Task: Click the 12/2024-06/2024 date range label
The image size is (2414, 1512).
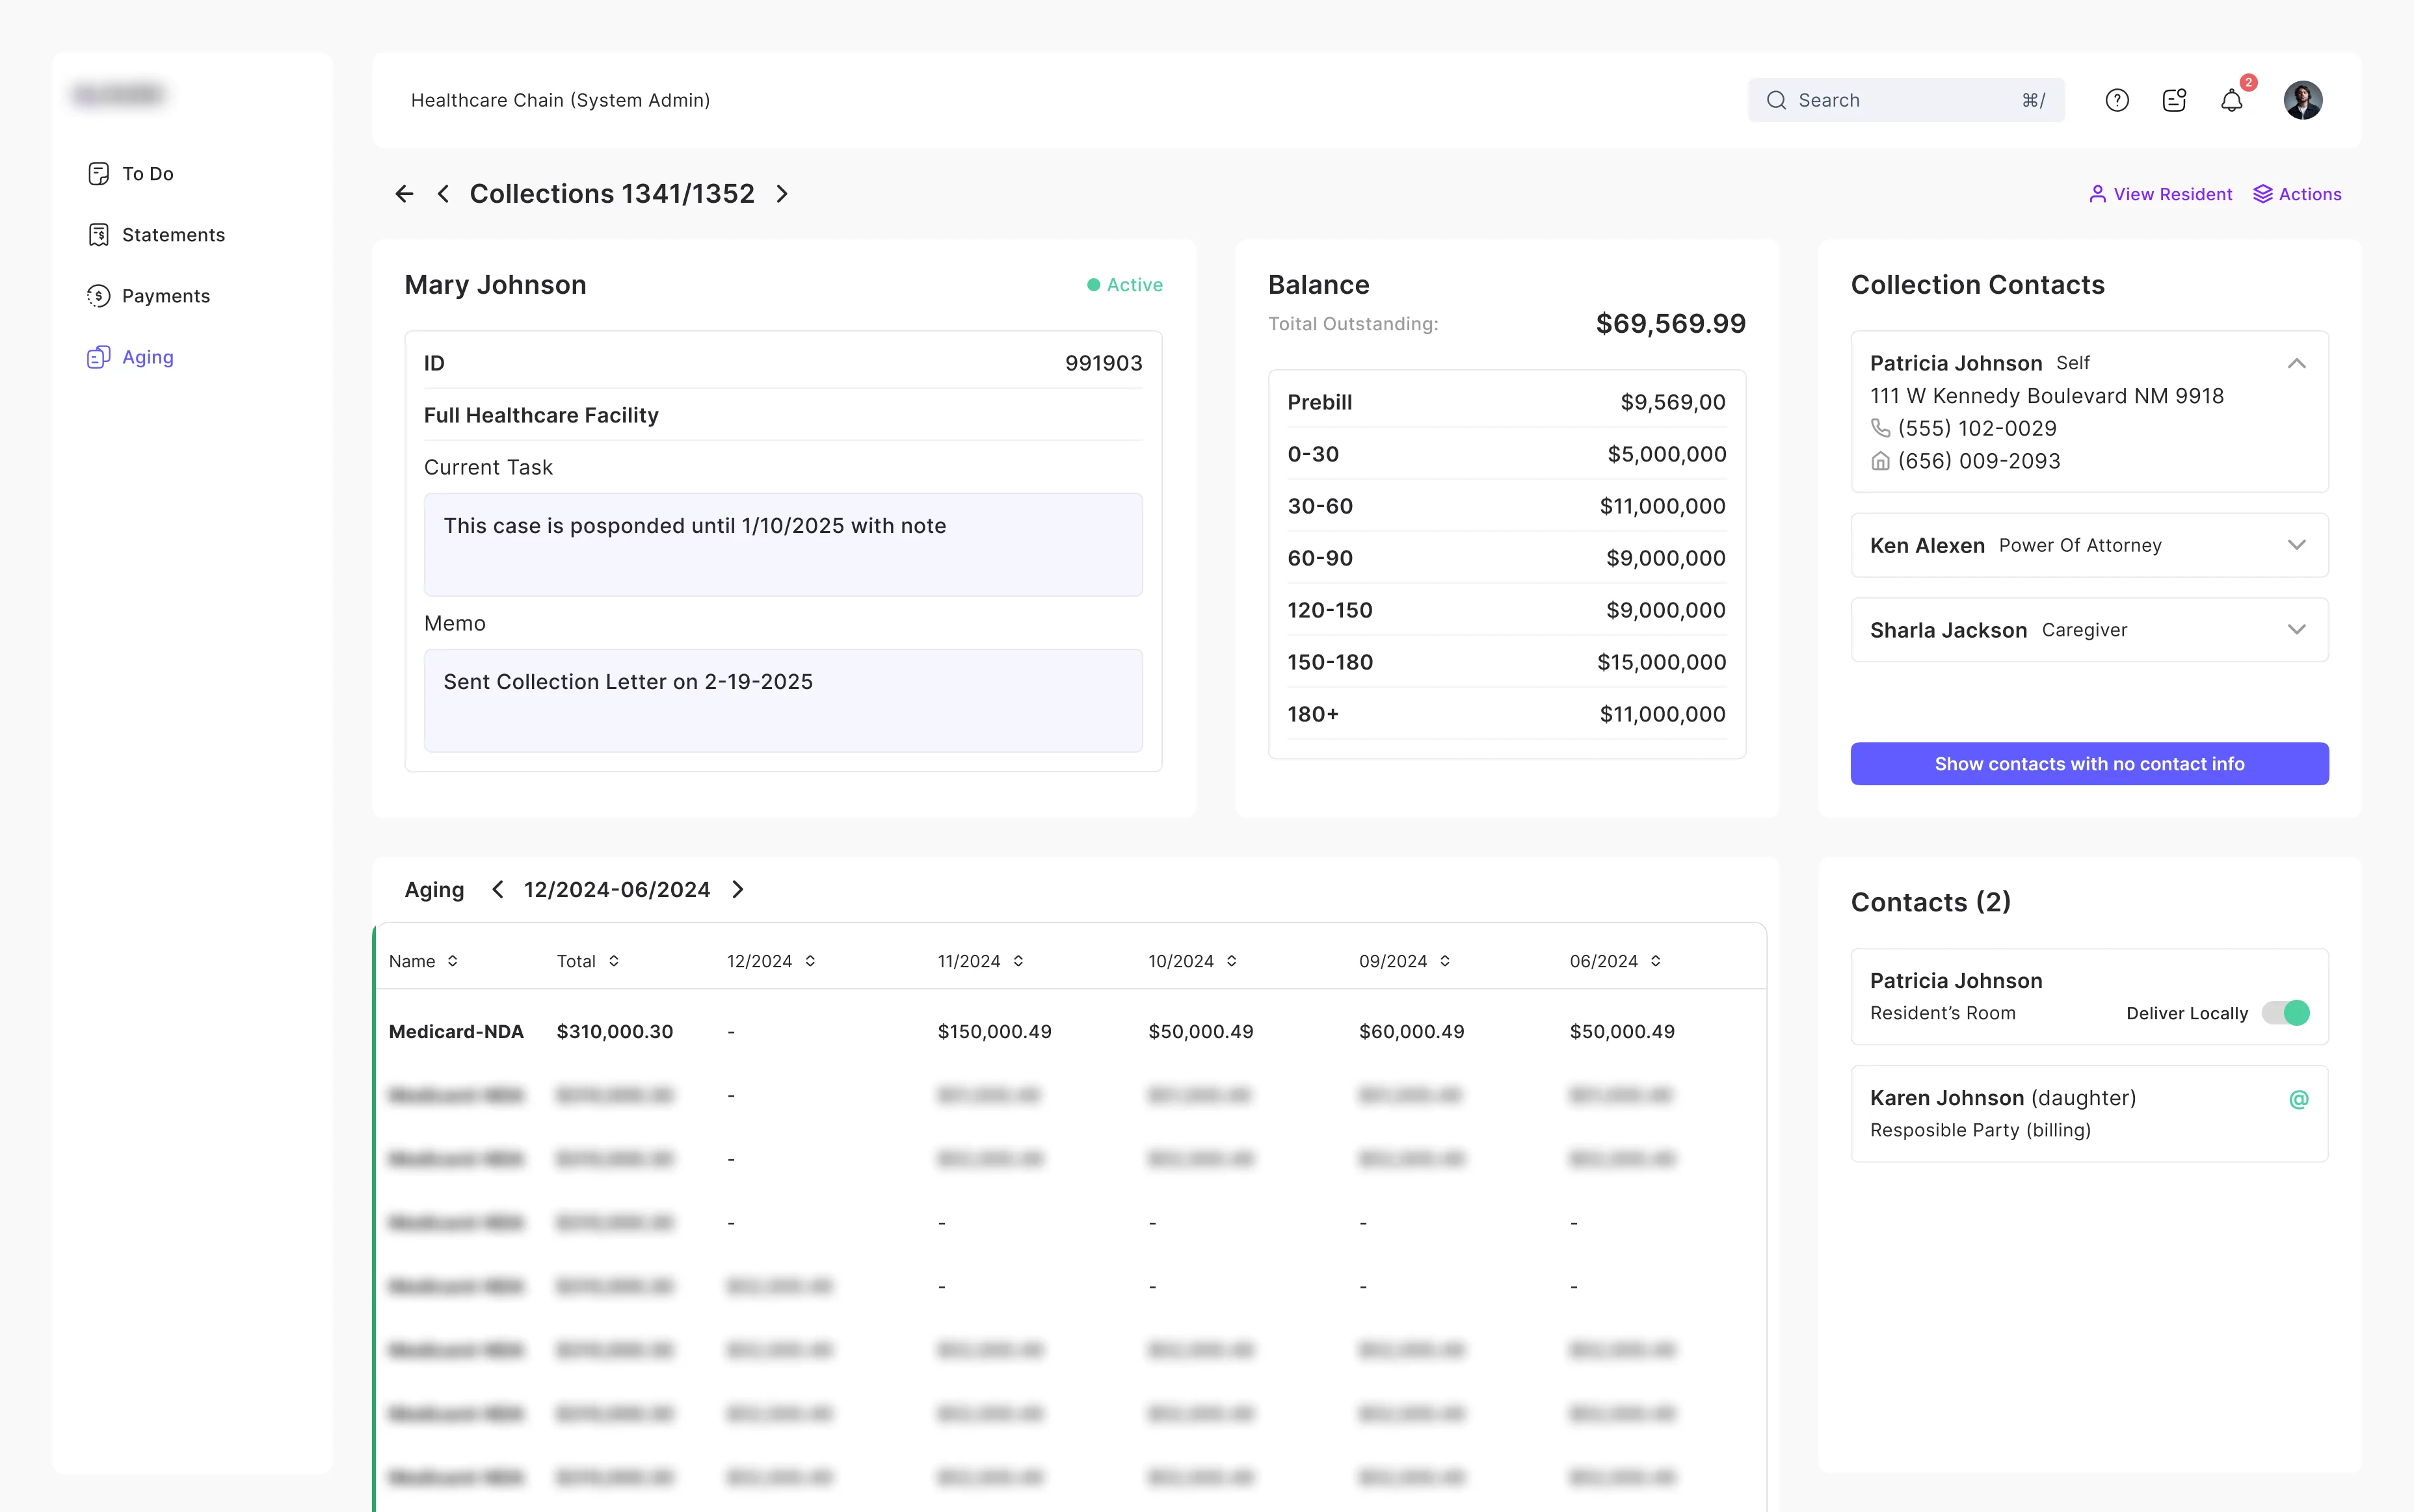Action: coord(617,889)
